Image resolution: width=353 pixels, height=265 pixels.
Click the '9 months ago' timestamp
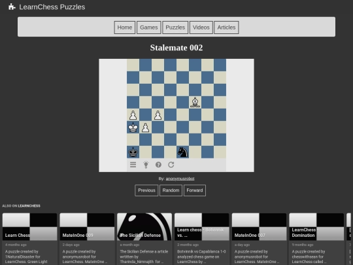(303, 245)
